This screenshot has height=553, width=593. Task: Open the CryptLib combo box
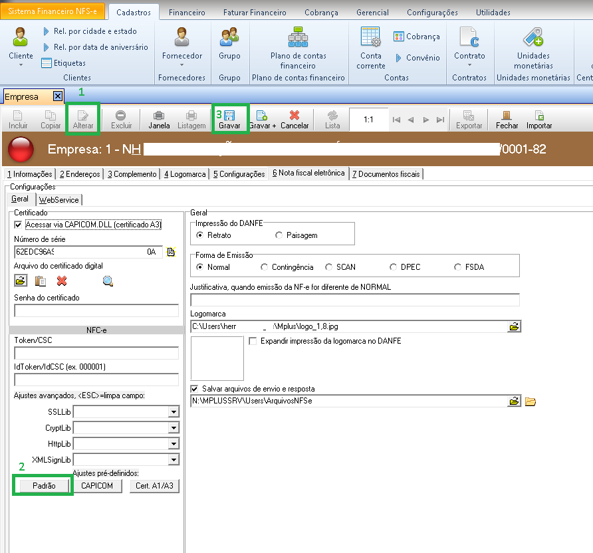click(174, 428)
